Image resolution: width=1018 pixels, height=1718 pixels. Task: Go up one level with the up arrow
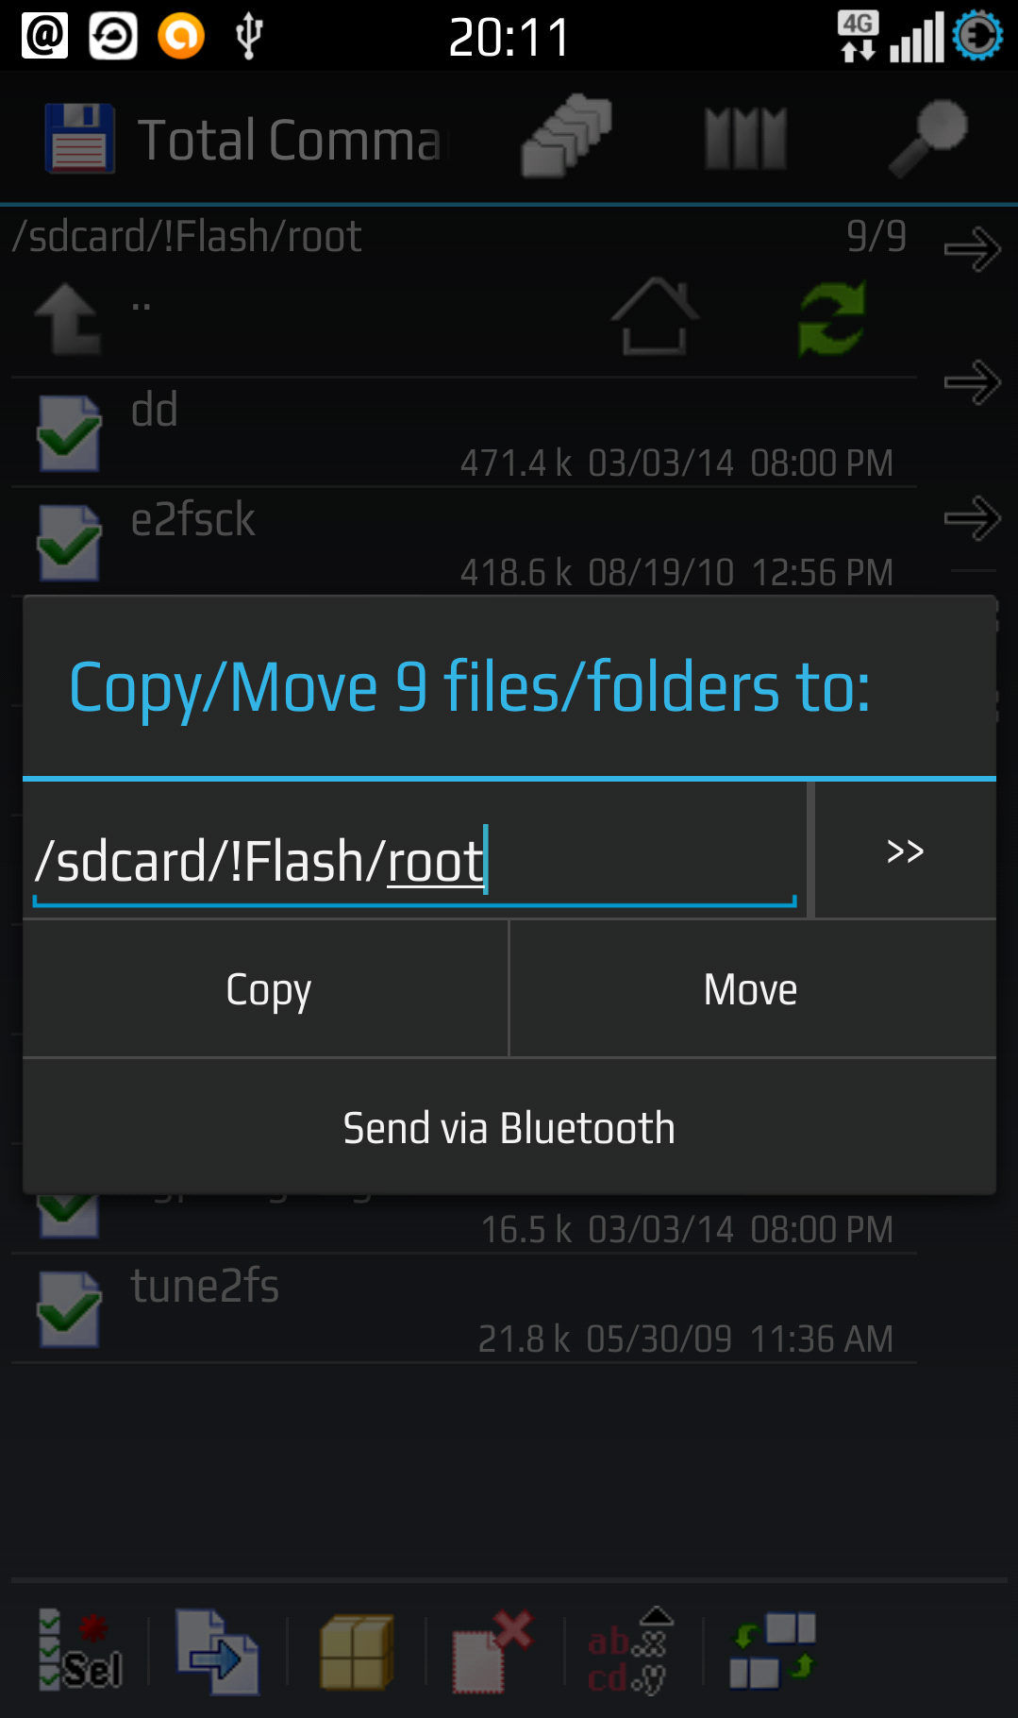pos(68,318)
